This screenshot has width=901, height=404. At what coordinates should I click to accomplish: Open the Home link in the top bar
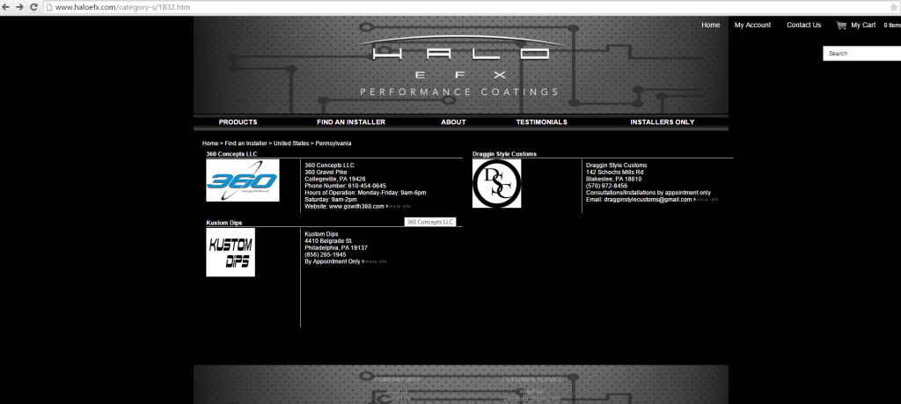tap(710, 26)
